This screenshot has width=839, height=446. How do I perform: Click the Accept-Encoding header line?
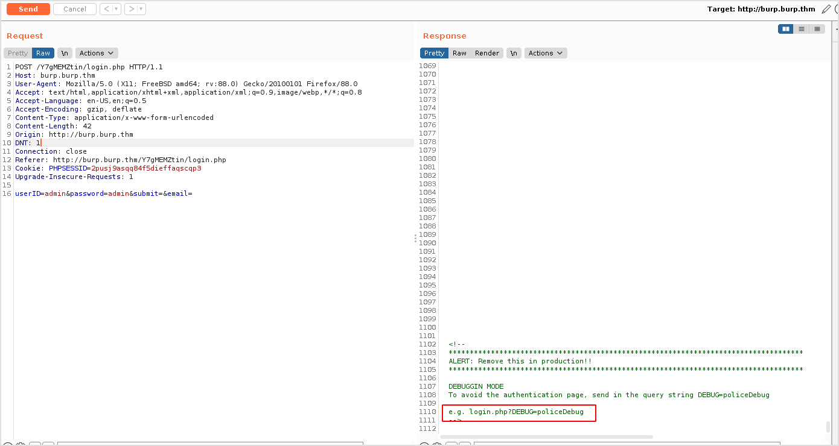pos(78,109)
